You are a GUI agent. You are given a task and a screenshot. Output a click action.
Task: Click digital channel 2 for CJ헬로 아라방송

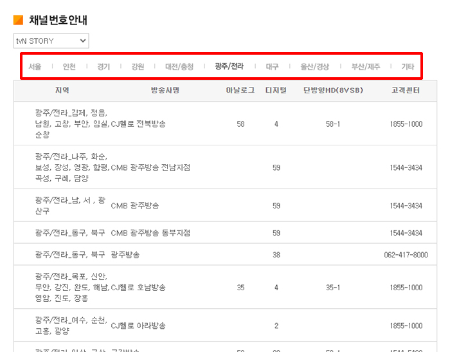(276, 326)
